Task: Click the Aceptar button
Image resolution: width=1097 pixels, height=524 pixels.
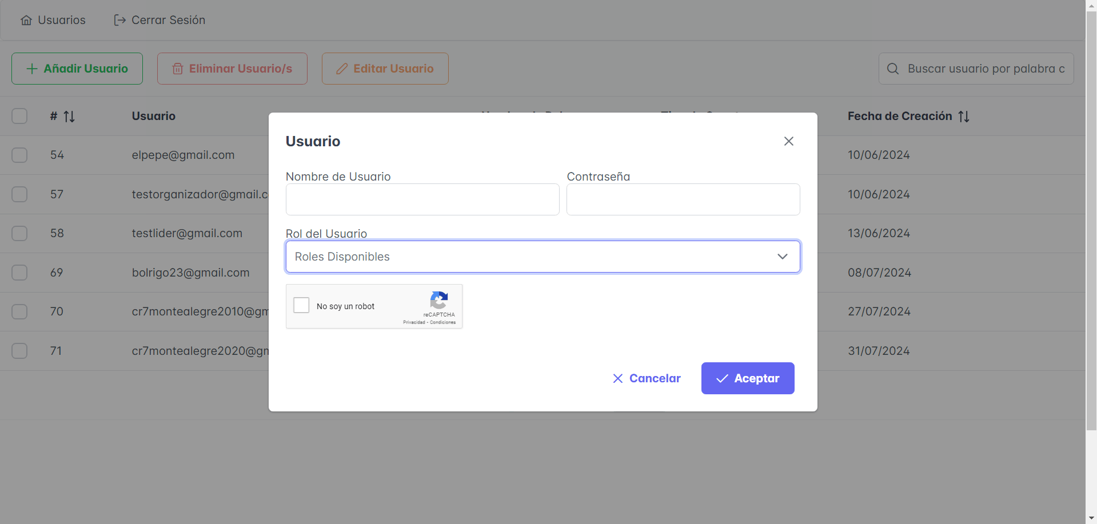Action: coord(748,378)
